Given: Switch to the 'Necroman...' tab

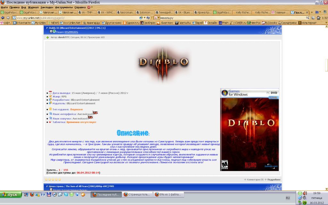Looking at the screenshot, I should 126,12.
